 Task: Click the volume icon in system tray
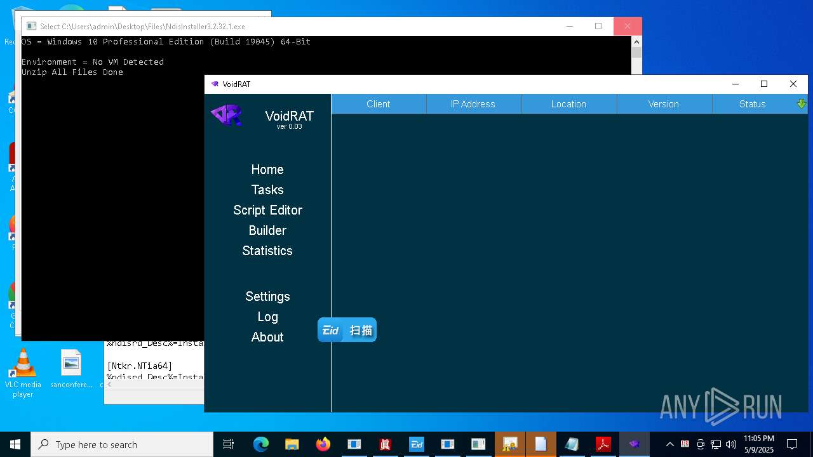click(731, 444)
